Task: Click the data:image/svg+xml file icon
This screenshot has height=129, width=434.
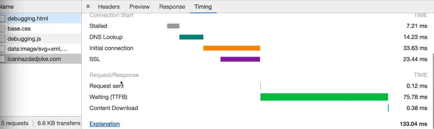Action: coord(3,49)
